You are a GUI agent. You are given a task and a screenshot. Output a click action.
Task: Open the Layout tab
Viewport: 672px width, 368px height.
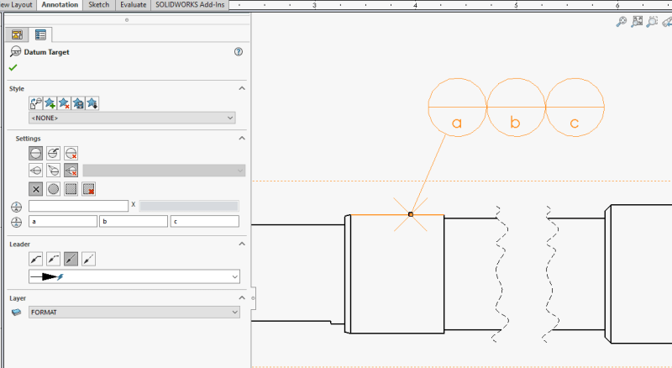click(x=17, y=5)
